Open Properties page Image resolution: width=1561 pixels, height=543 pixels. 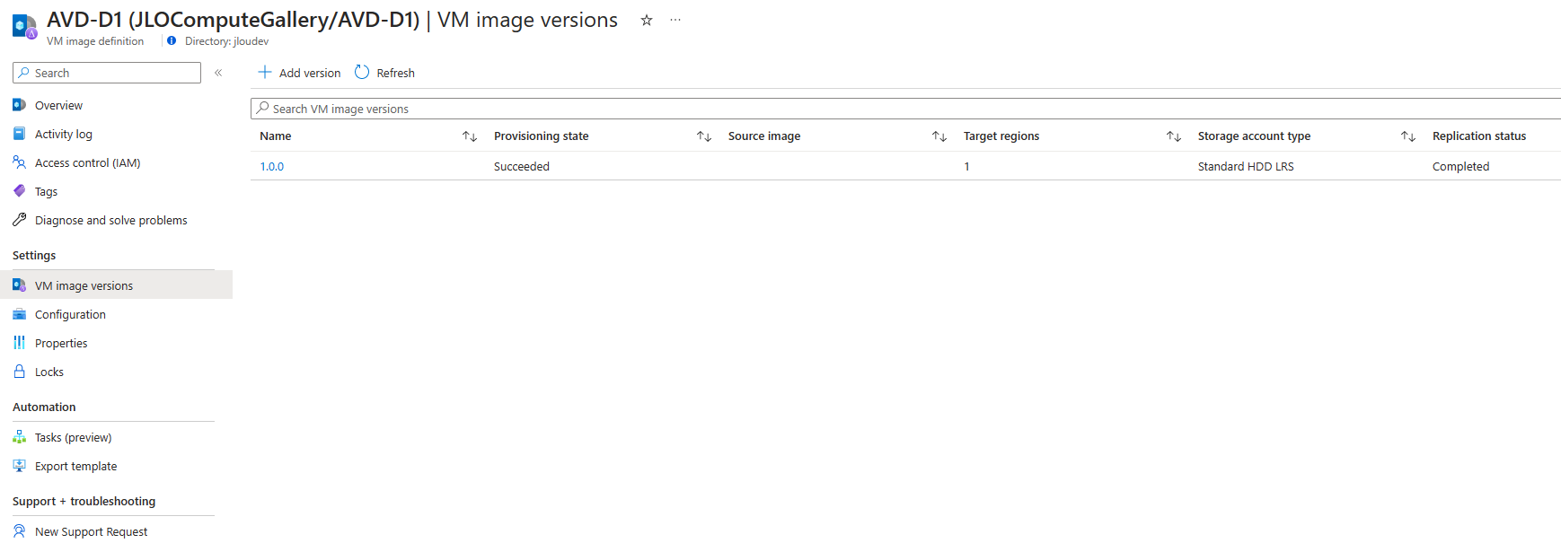[x=61, y=343]
